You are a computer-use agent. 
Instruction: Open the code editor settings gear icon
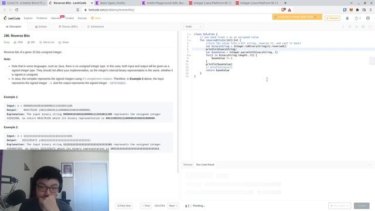tap(363, 26)
